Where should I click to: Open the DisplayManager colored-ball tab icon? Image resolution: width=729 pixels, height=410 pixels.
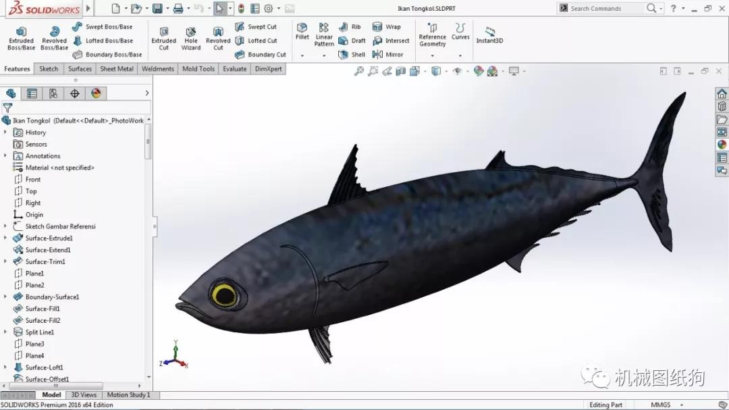[96, 93]
